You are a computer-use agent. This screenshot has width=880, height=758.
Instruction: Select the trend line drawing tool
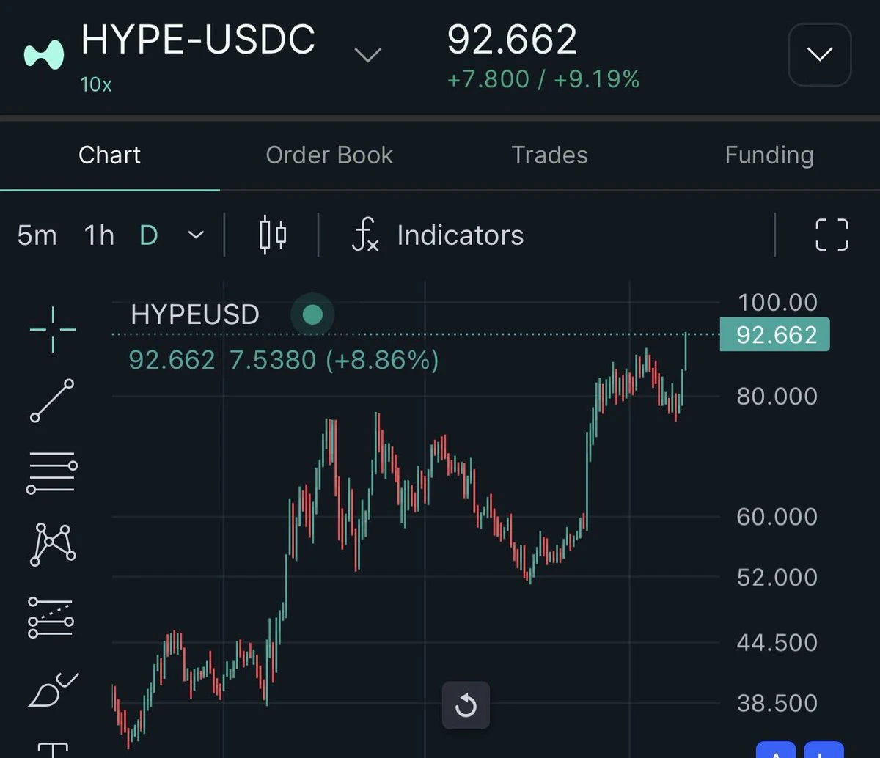click(52, 400)
